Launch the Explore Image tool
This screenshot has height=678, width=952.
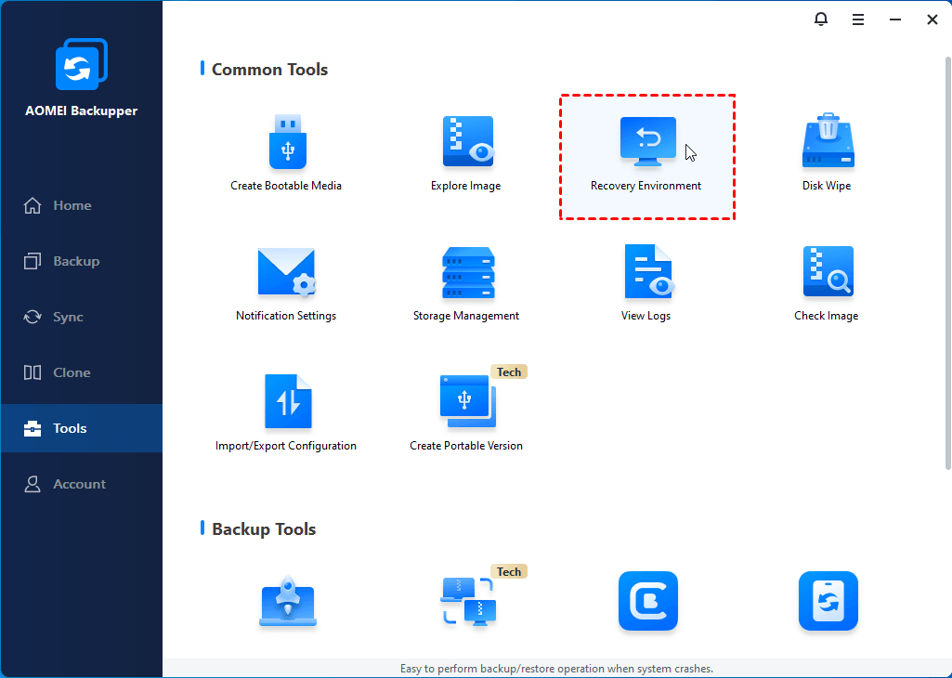point(466,142)
